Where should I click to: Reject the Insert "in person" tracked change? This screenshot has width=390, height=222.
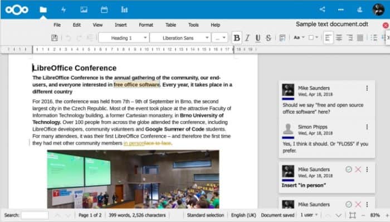click(358, 170)
